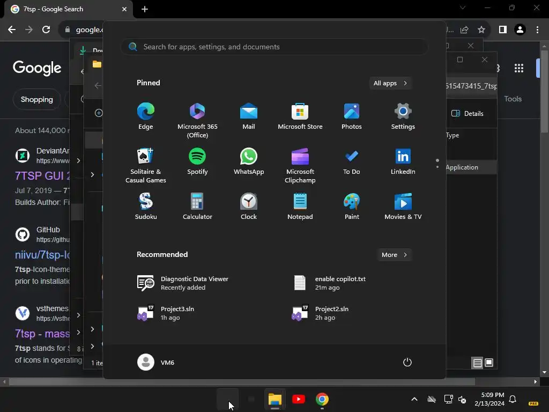Open Microsoft Store
549x412 pixels.
tap(300, 116)
